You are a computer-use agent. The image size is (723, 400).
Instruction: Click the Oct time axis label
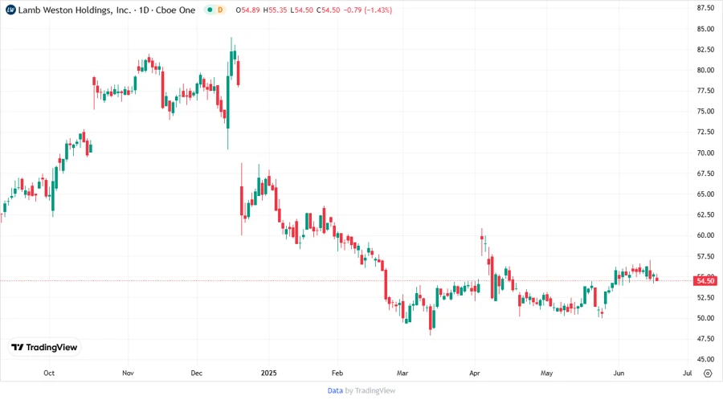click(x=49, y=373)
